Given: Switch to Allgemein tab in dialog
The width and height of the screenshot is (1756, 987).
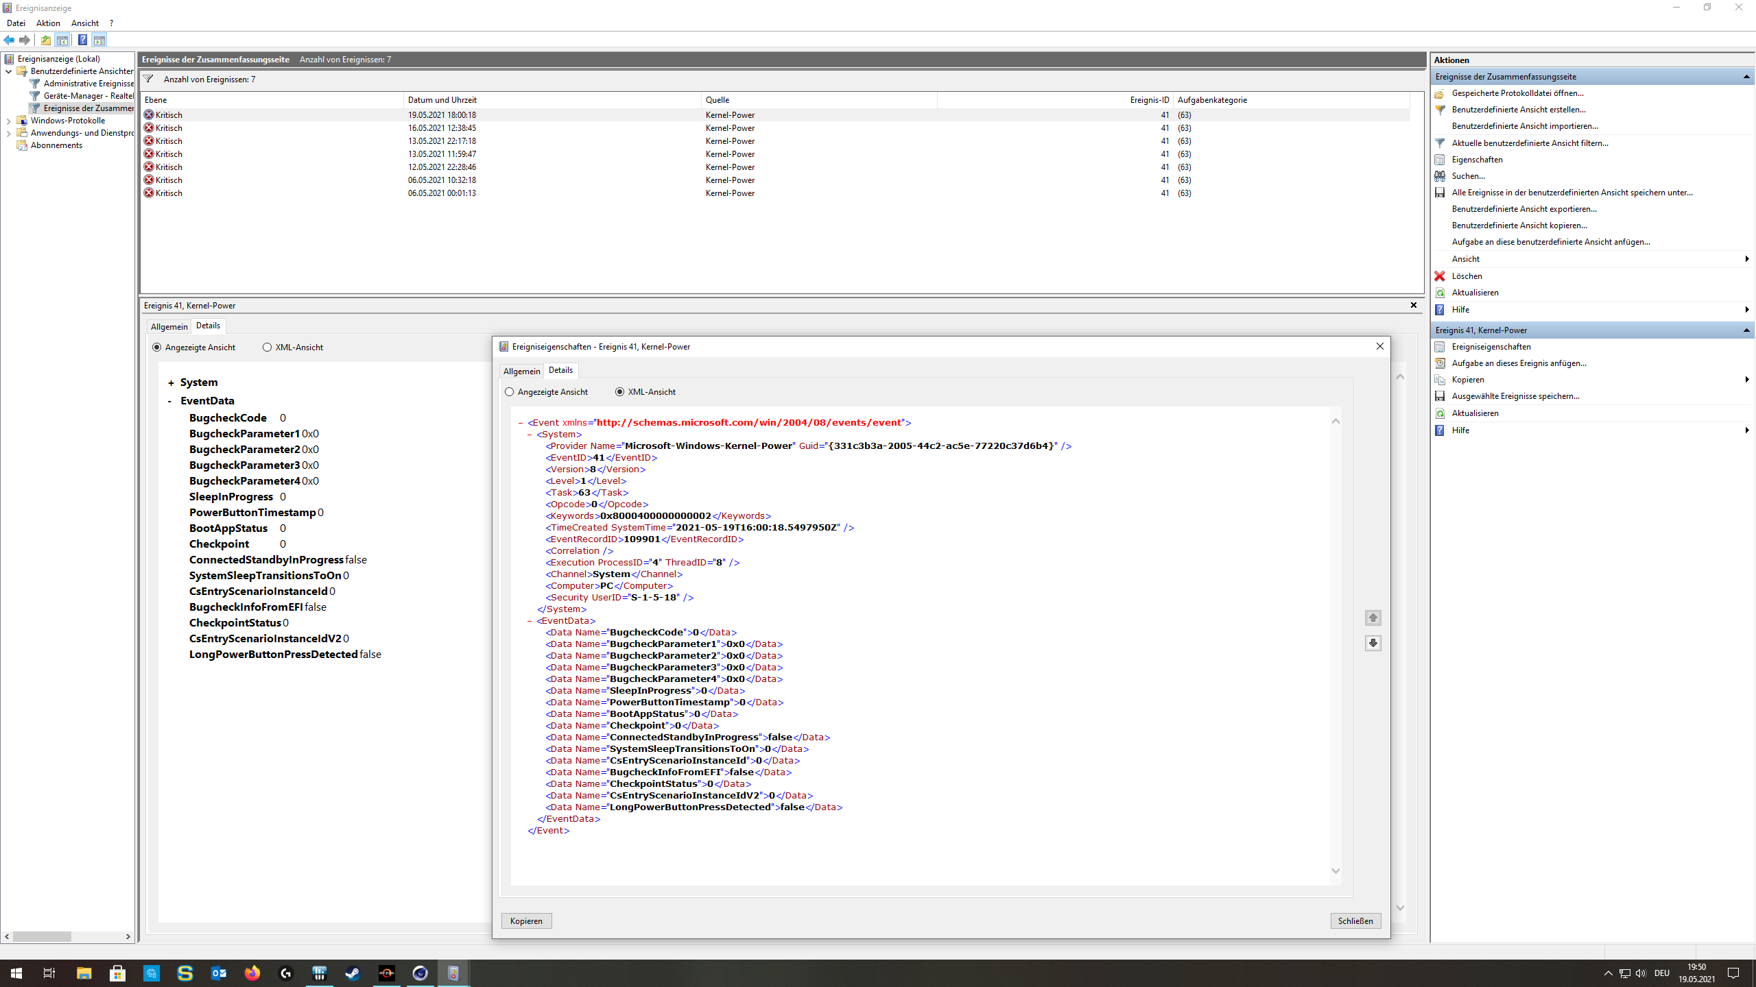Looking at the screenshot, I should point(521,371).
